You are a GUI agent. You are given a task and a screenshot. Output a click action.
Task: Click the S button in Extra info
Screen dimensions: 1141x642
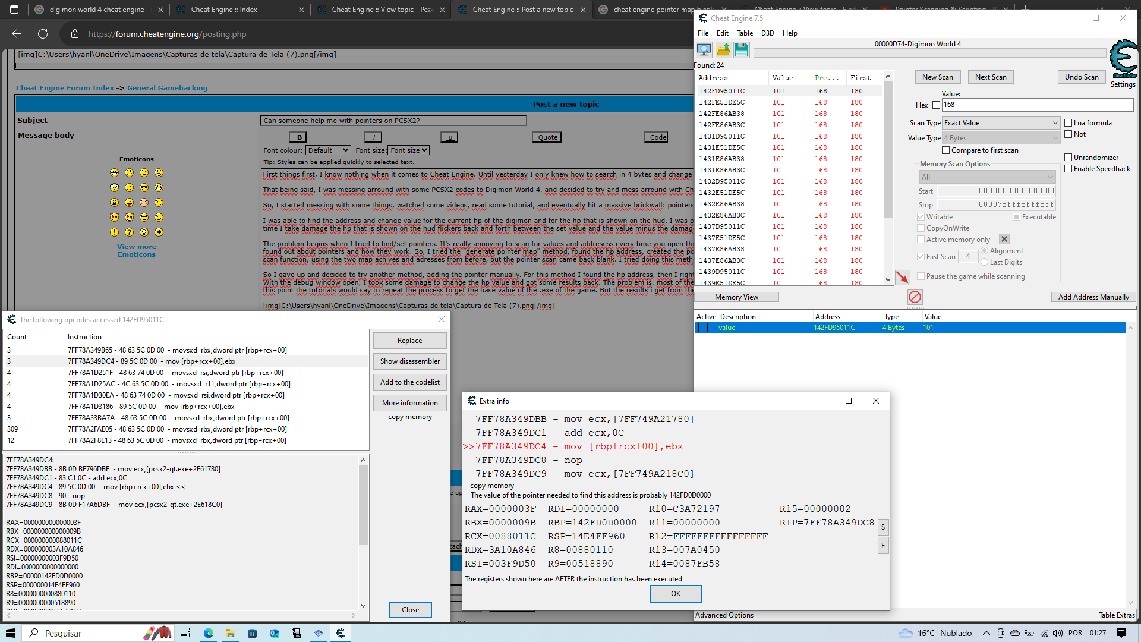click(x=883, y=527)
